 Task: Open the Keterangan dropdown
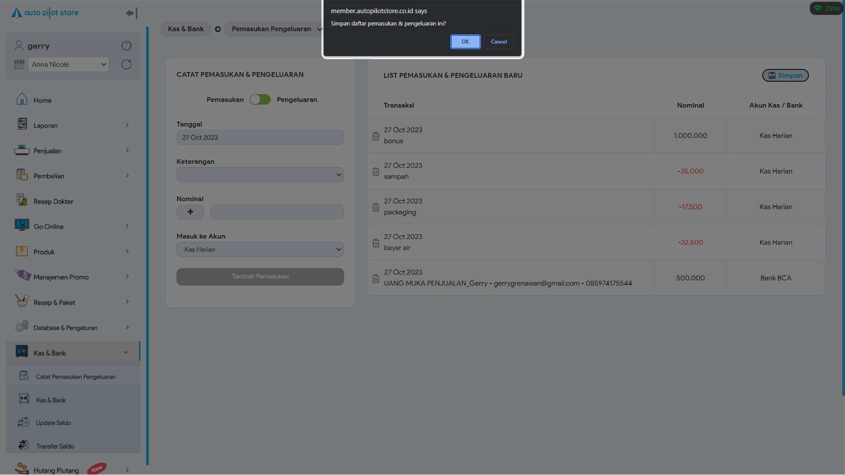[260, 175]
